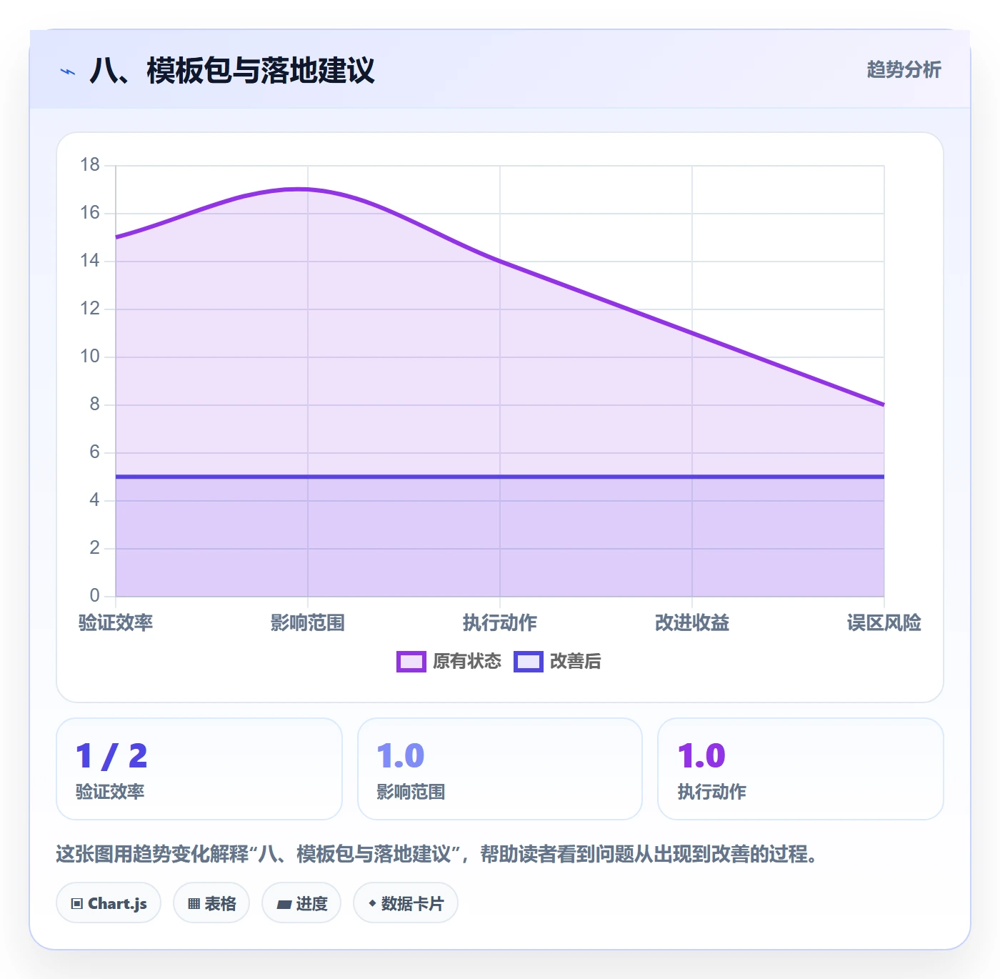Click the grid icon in the 表格 chip

point(194,904)
